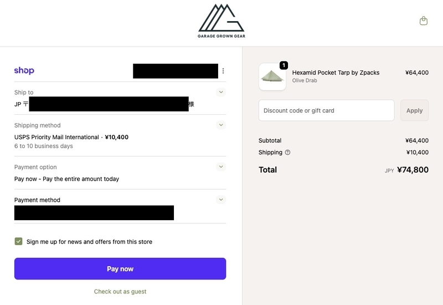
Task: Click the Sign me up for news label
Action: point(89,242)
